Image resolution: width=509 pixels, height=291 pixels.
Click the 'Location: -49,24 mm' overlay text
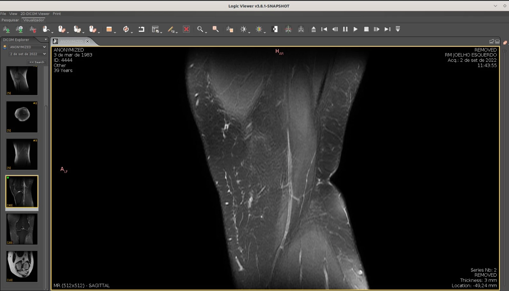474,286
